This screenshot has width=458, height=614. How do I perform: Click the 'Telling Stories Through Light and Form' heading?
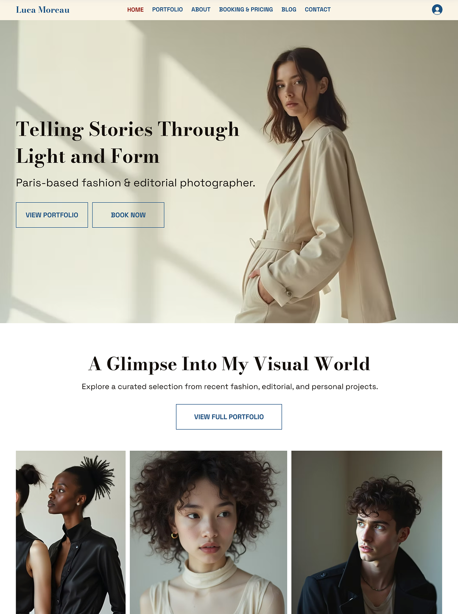[x=128, y=143]
